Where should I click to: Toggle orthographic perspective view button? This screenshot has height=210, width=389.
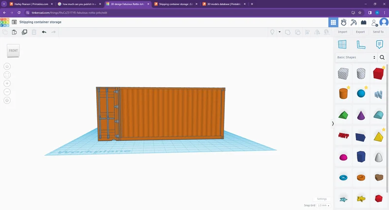tap(7, 100)
